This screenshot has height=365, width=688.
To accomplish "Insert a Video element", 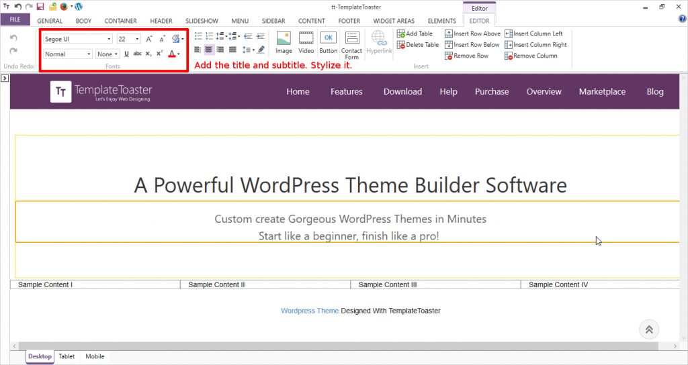I will tap(306, 42).
